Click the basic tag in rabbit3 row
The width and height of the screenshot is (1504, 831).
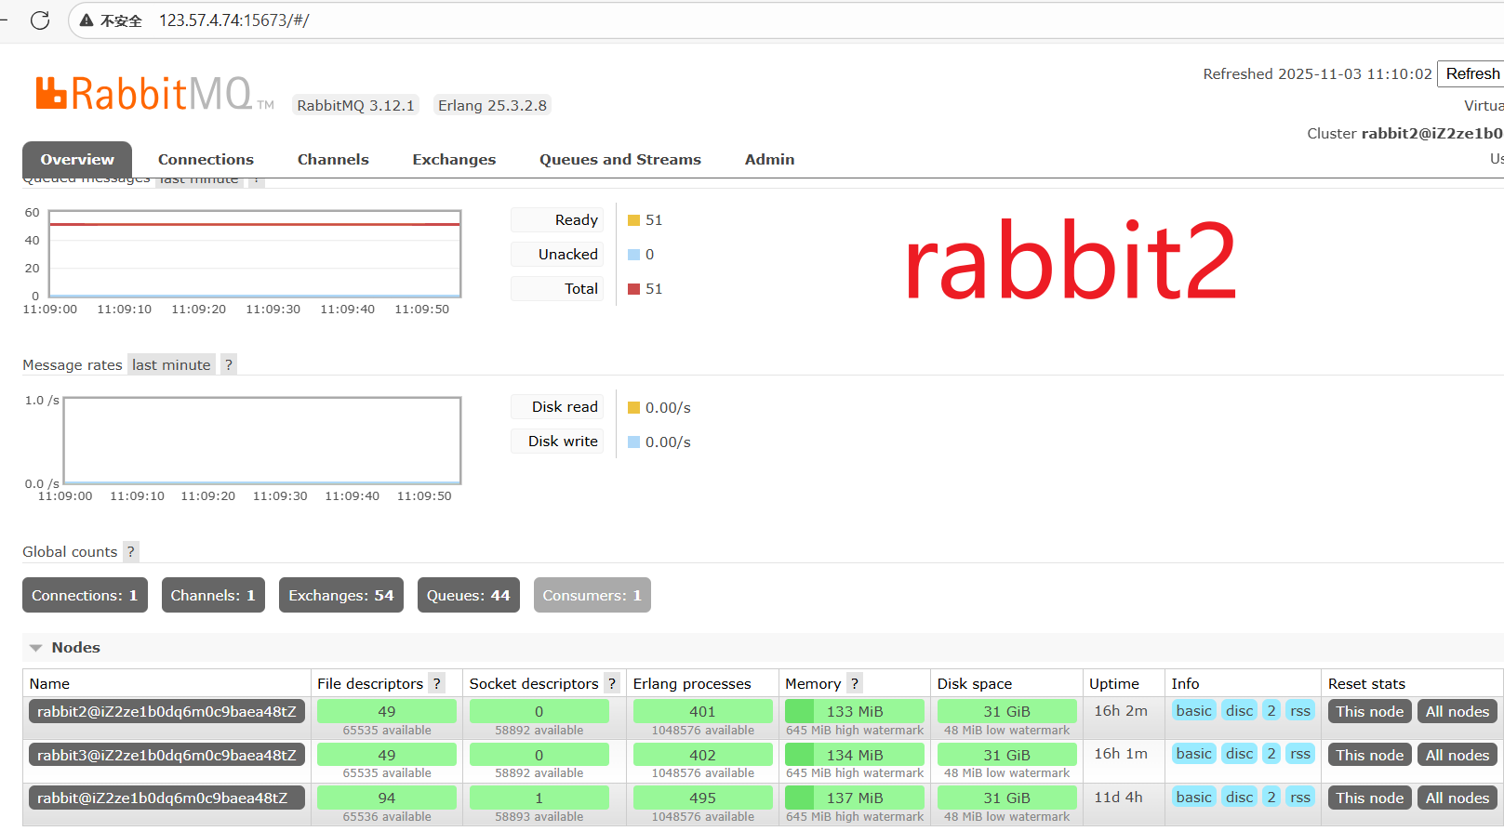coord(1193,753)
